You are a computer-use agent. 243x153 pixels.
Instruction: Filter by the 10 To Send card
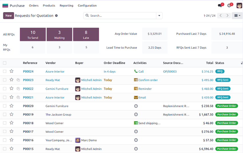pyautogui.click(x=33, y=34)
